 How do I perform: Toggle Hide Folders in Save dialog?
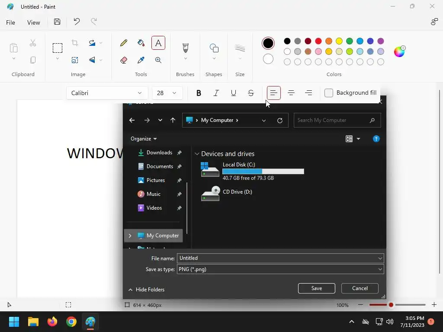click(146, 290)
